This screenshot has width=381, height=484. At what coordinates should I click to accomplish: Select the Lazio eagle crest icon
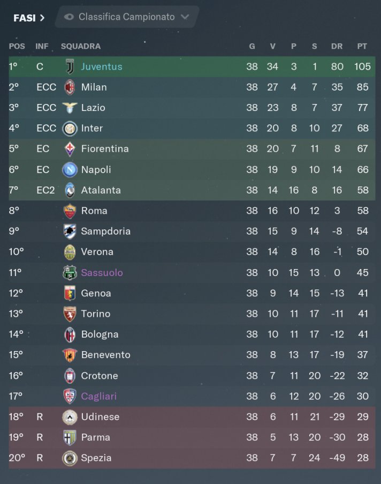click(x=70, y=107)
